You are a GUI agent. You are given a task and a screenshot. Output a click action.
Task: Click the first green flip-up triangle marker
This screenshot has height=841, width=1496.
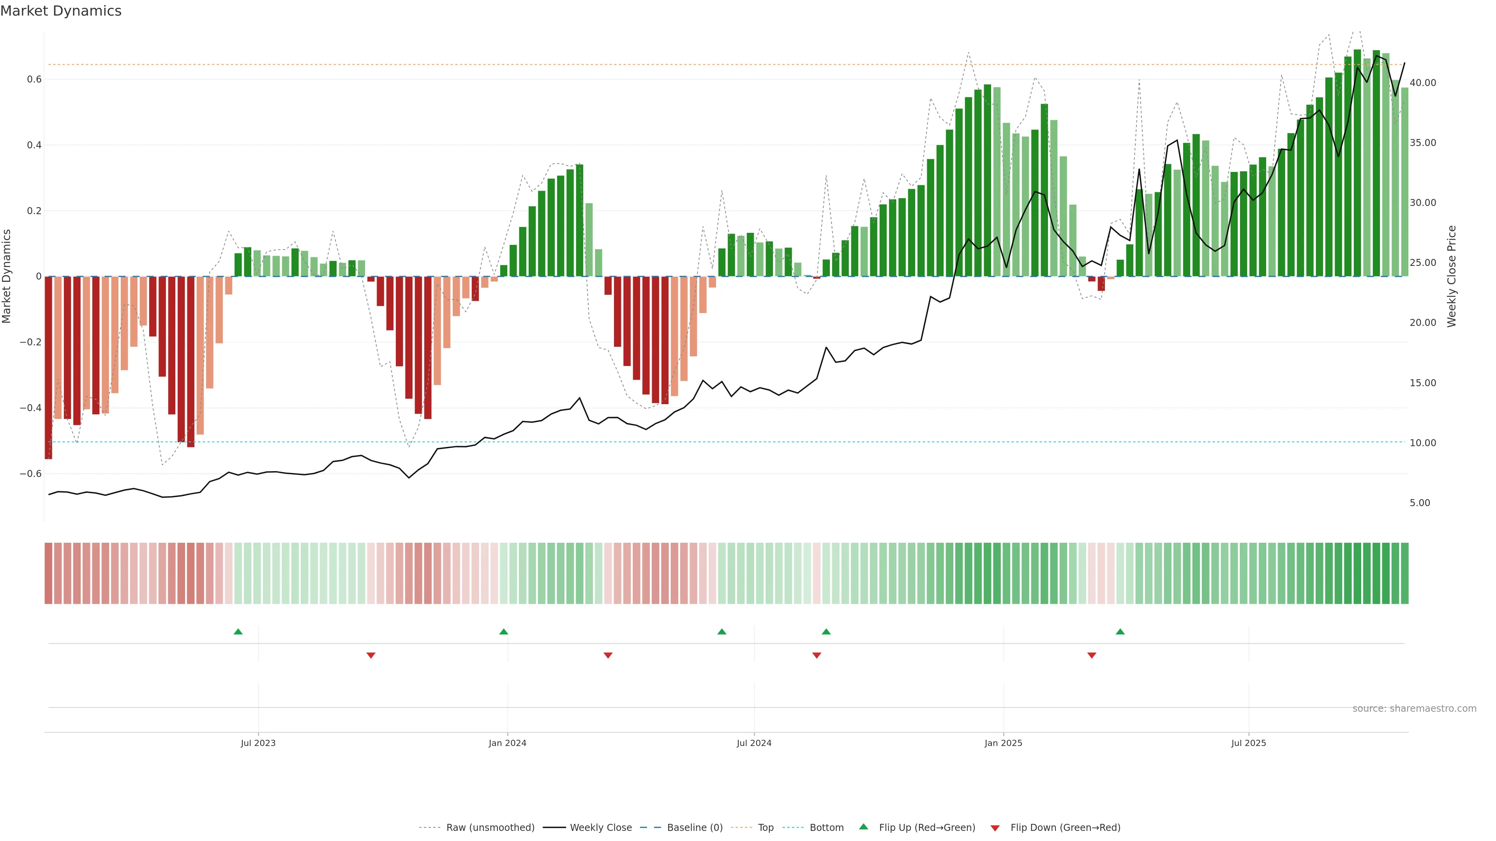coord(238,632)
